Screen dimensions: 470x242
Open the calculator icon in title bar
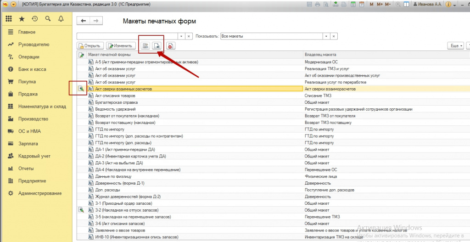tap(353, 5)
